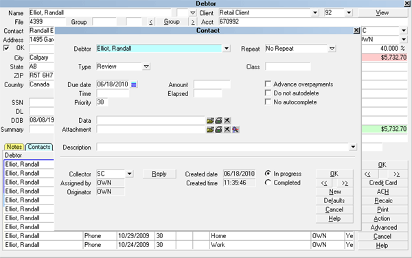The image size is (412, 258).
Task: Switch to the Notes tab
Action: (x=14, y=147)
